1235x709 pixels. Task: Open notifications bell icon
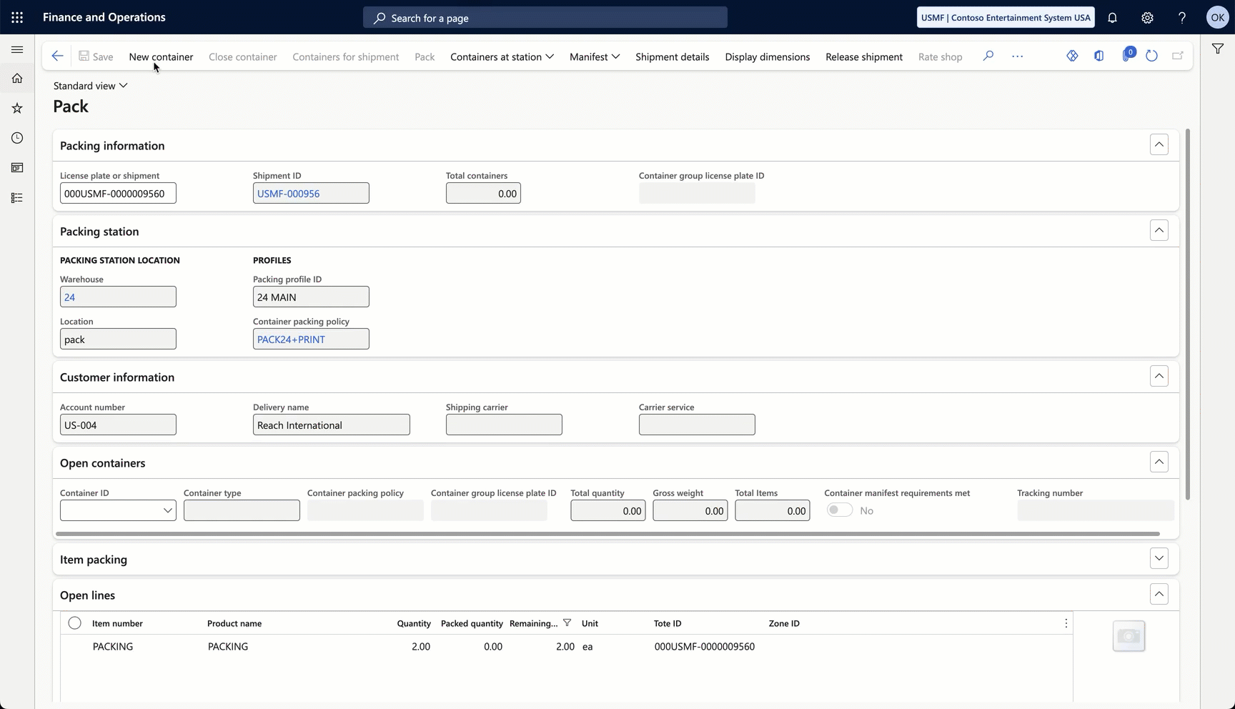pos(1112,18)
